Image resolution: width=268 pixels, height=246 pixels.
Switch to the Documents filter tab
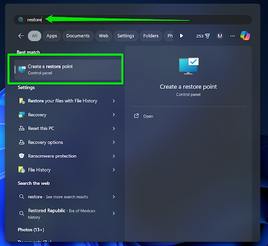coord(78,36)
